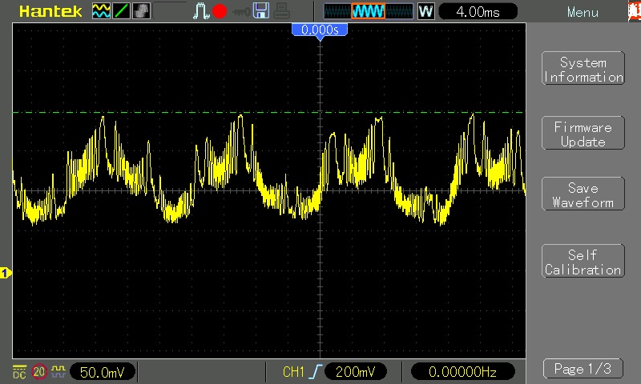The image size is (641, 384).
Task: Click the Menu label at top right
Action: [x=583, y=12]
